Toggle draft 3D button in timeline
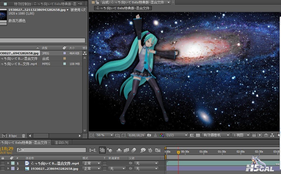This screenshot has height=174, width=281. point(109,150)
